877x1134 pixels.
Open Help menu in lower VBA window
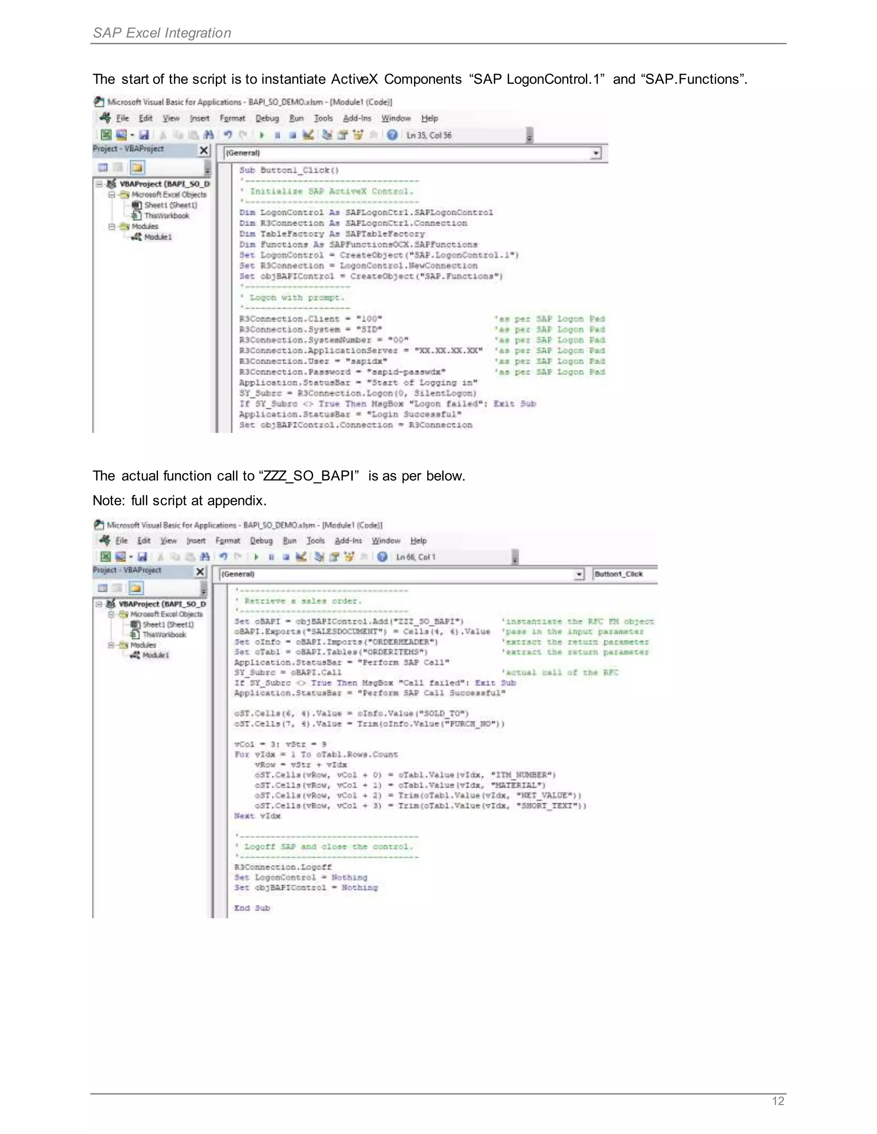point(418,540)
